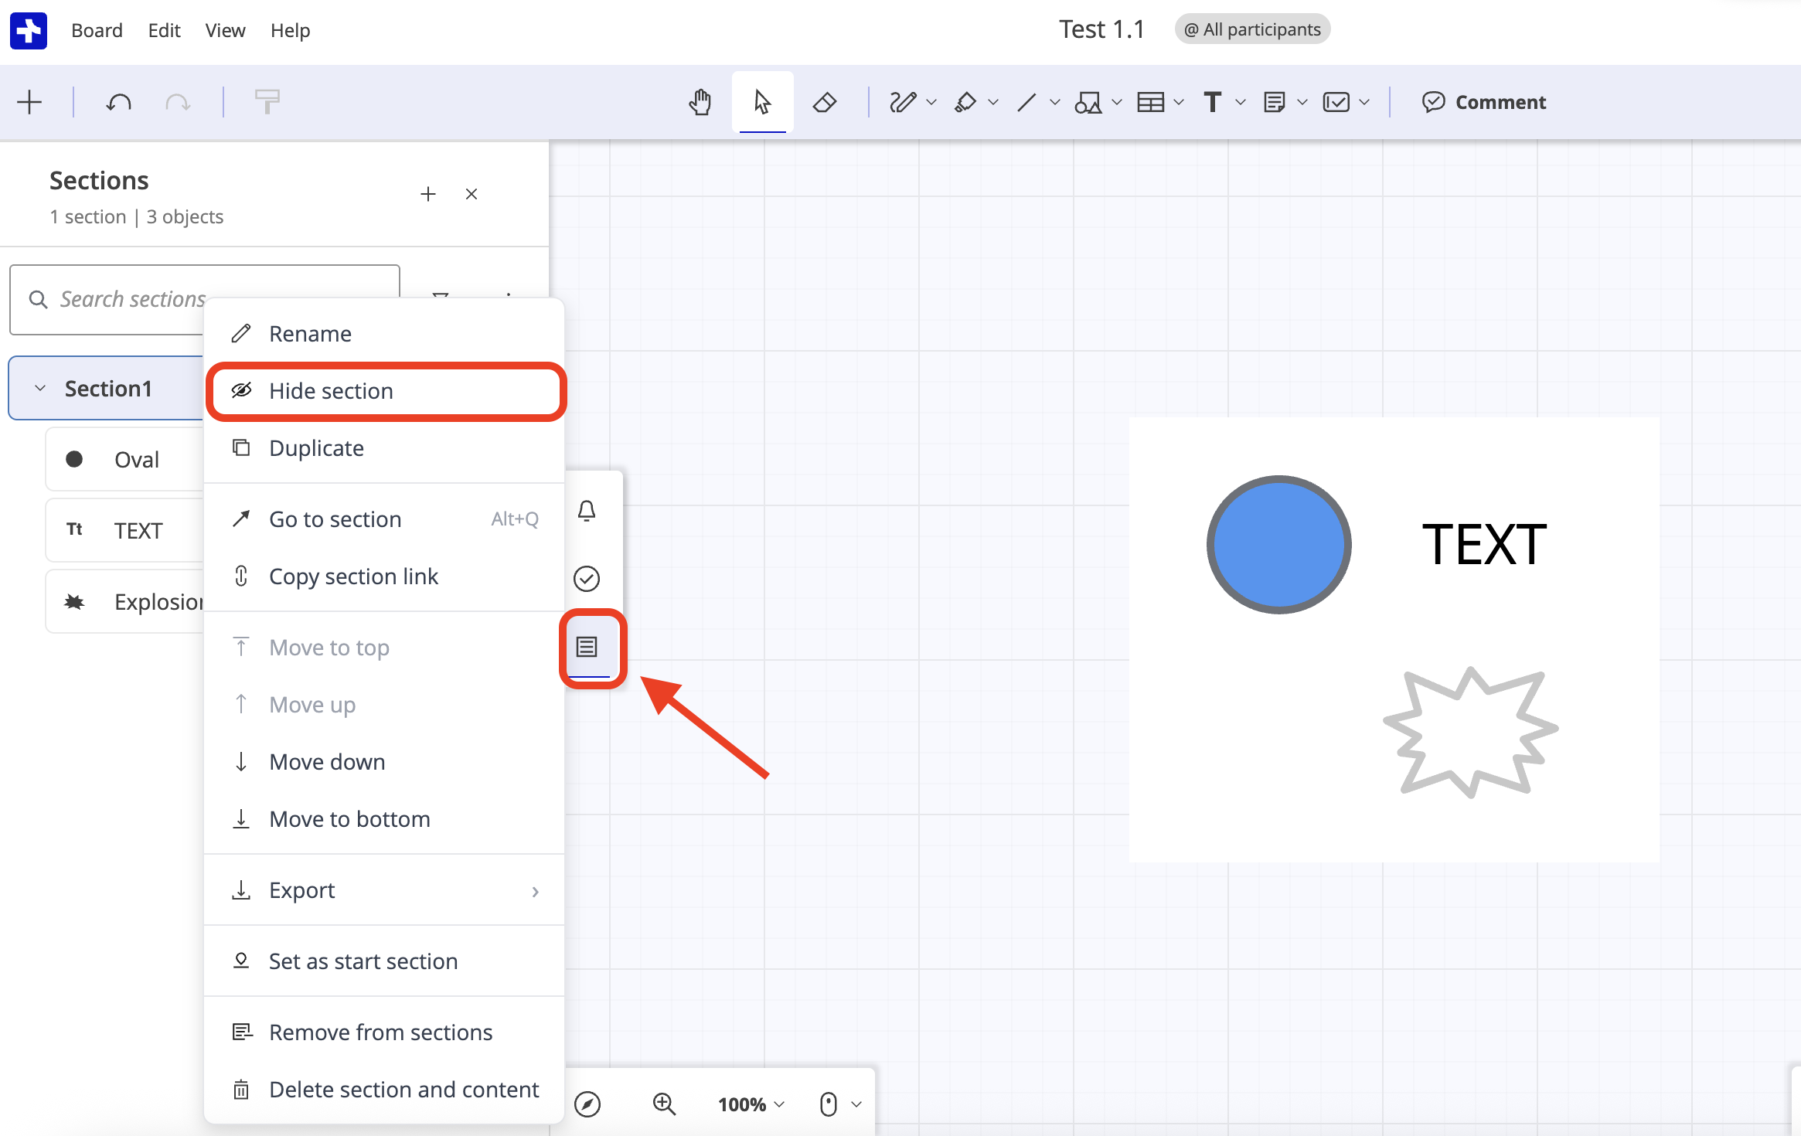Select the Oval item in sections list
The image size is (1801, 1136).
[x=124, y=459]
